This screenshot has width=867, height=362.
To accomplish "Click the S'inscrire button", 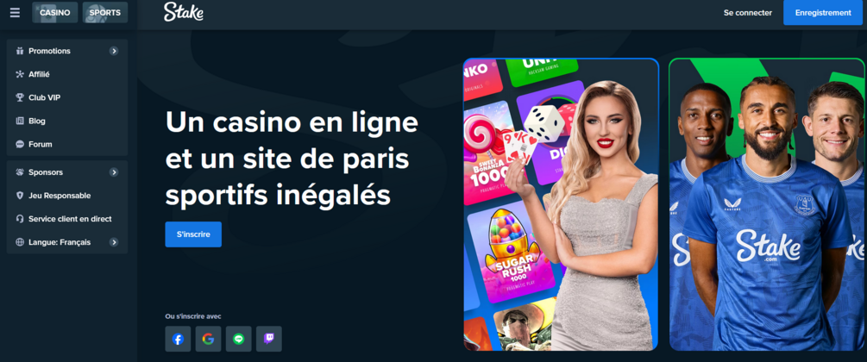I will (x=193, y=234).
